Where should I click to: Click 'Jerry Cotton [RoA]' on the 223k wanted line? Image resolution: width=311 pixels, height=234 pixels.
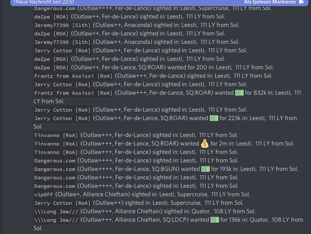[x=62, y=118]
